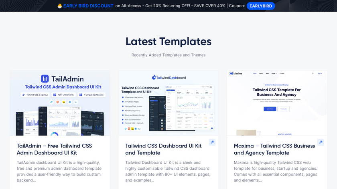Click the TailwindDashboard droplet logo icon
This screenshot has height=189, width=337.
[154, 77]
